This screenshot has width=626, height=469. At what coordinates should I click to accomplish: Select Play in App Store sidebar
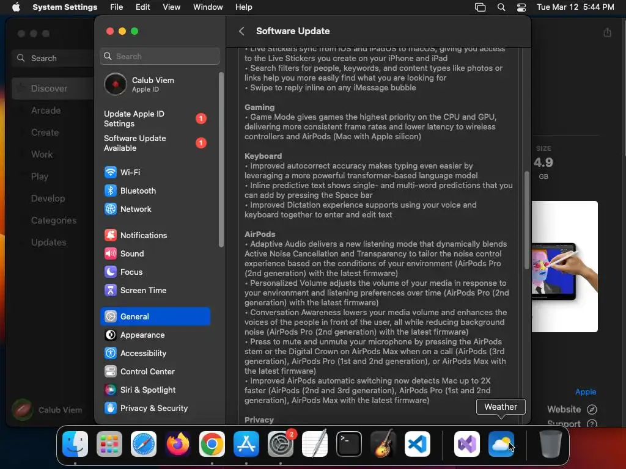pos(40,176)
